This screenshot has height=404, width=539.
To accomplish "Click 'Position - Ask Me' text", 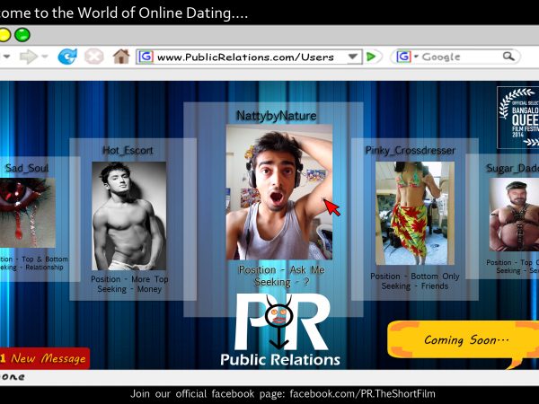I will [x=281, y=270].
